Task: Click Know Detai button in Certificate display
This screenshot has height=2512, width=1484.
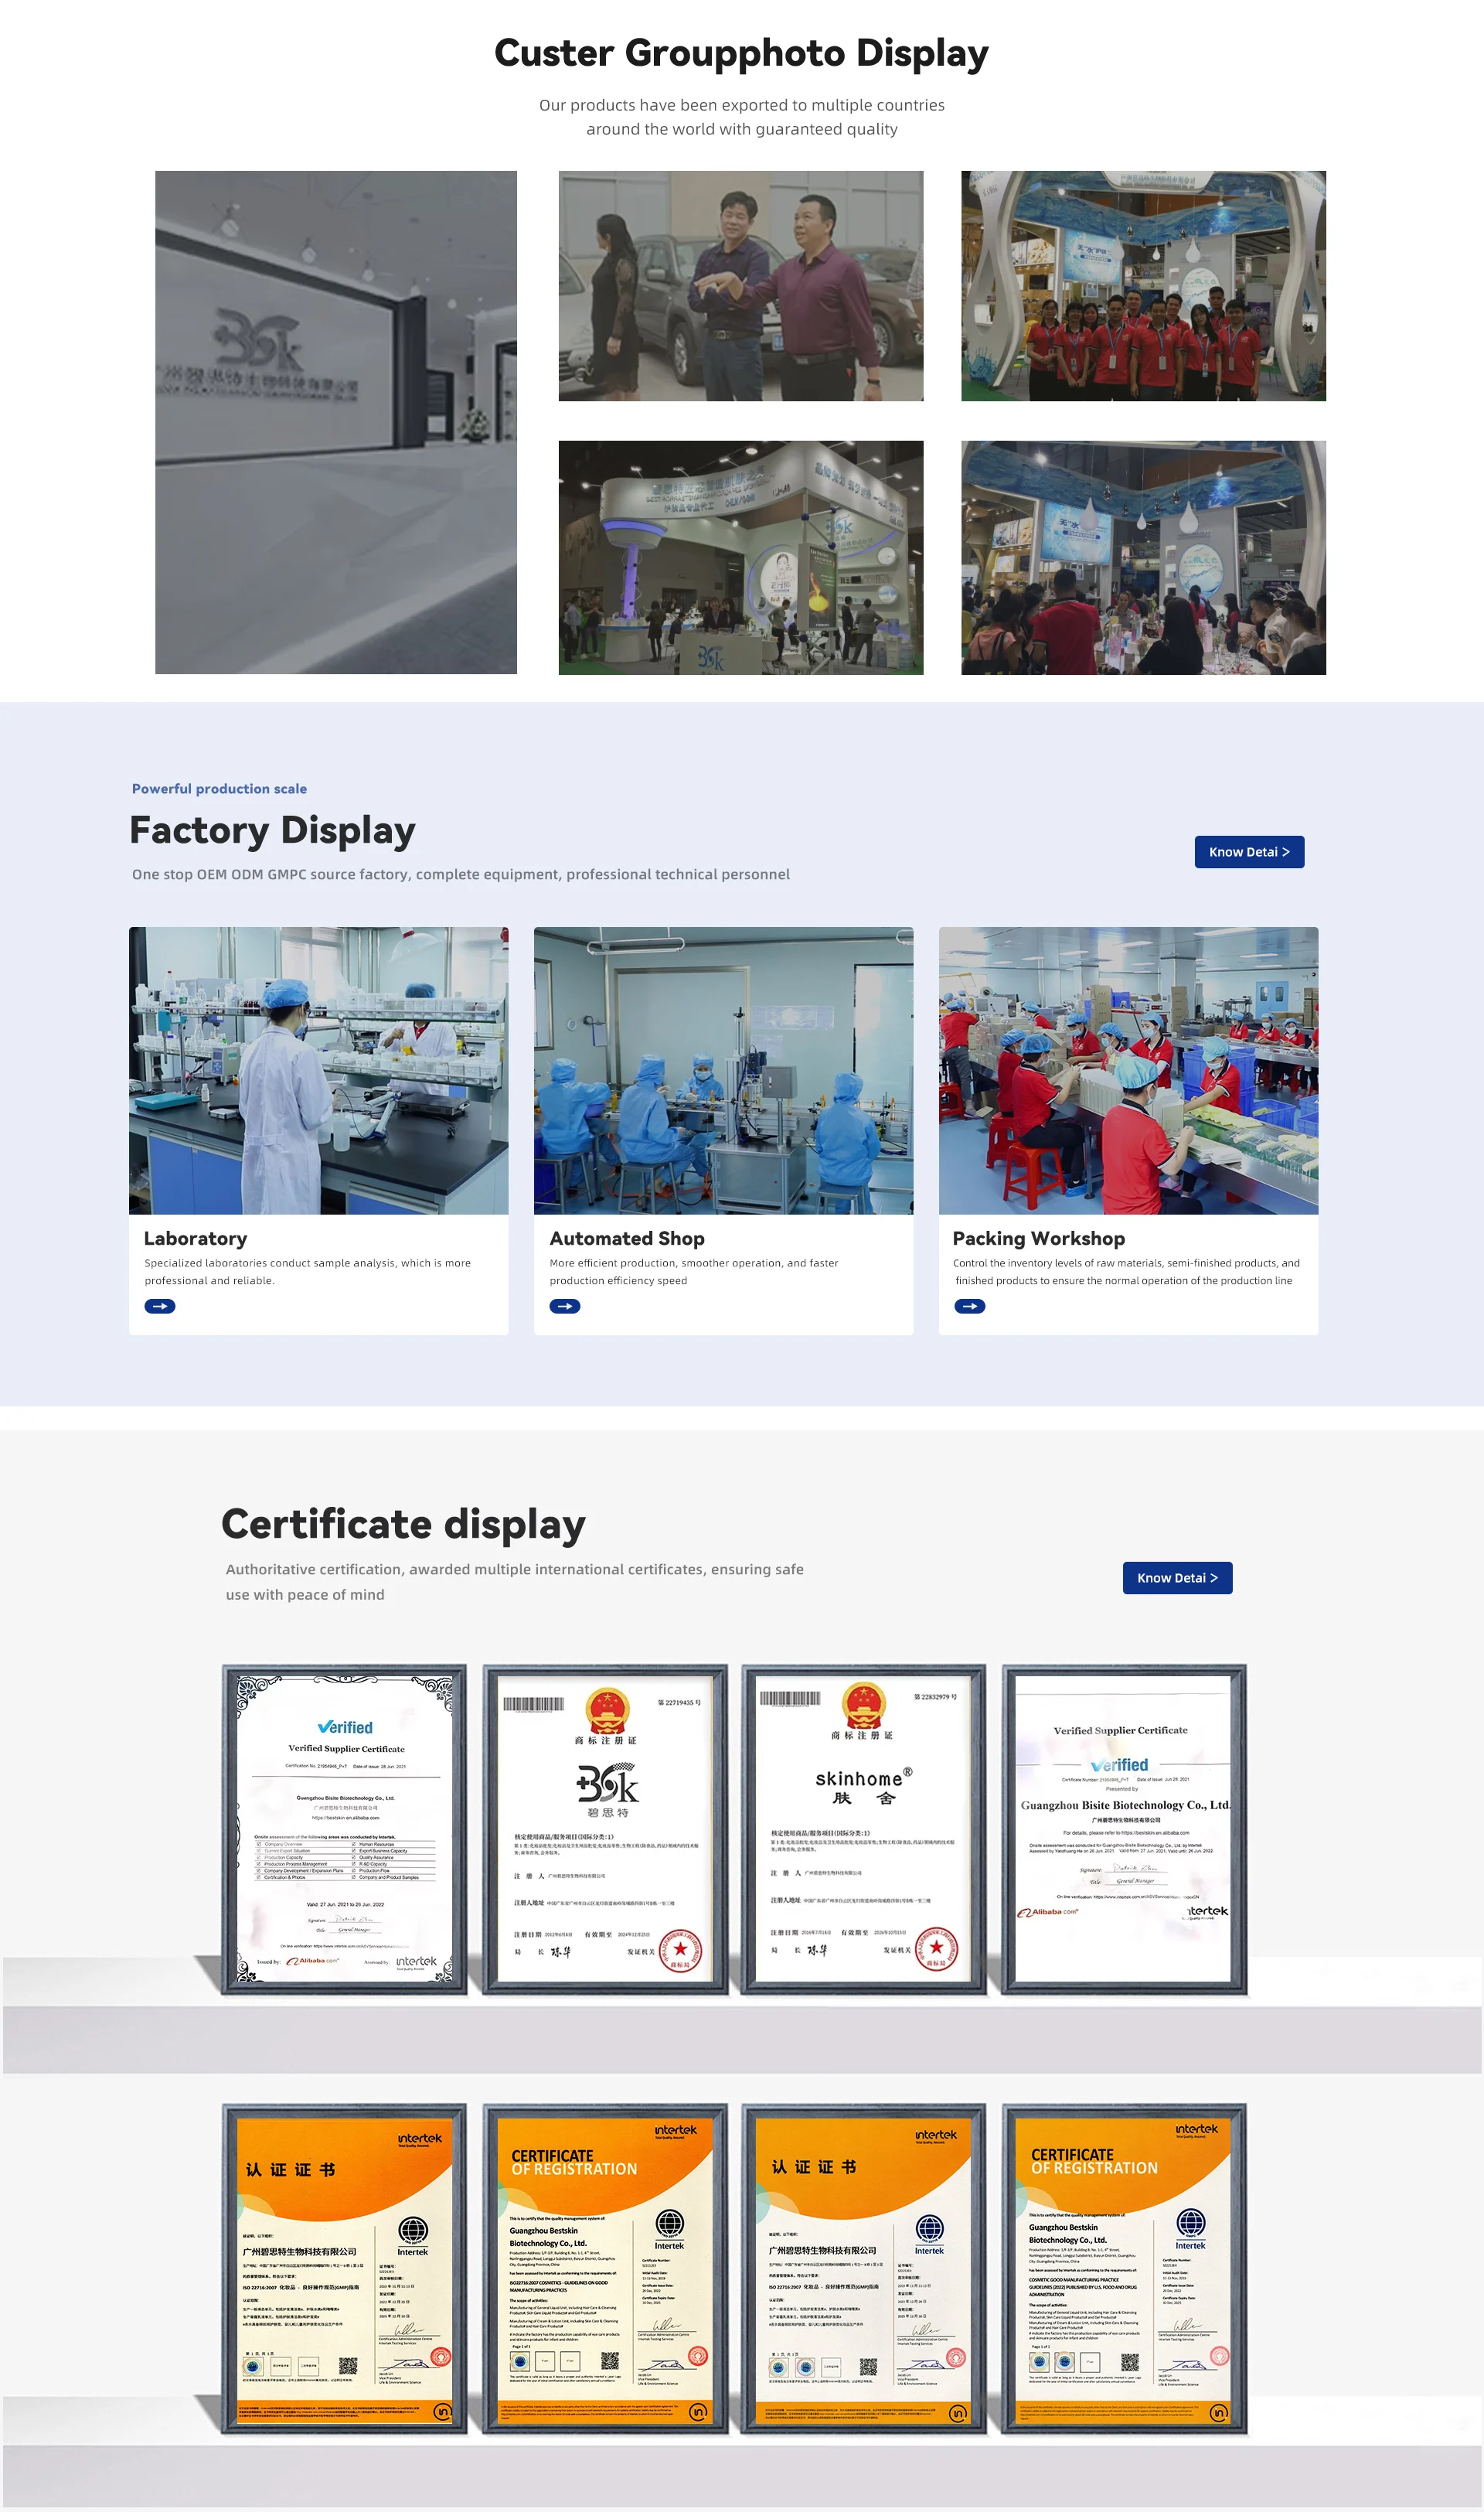Action: [1177, 1578]
